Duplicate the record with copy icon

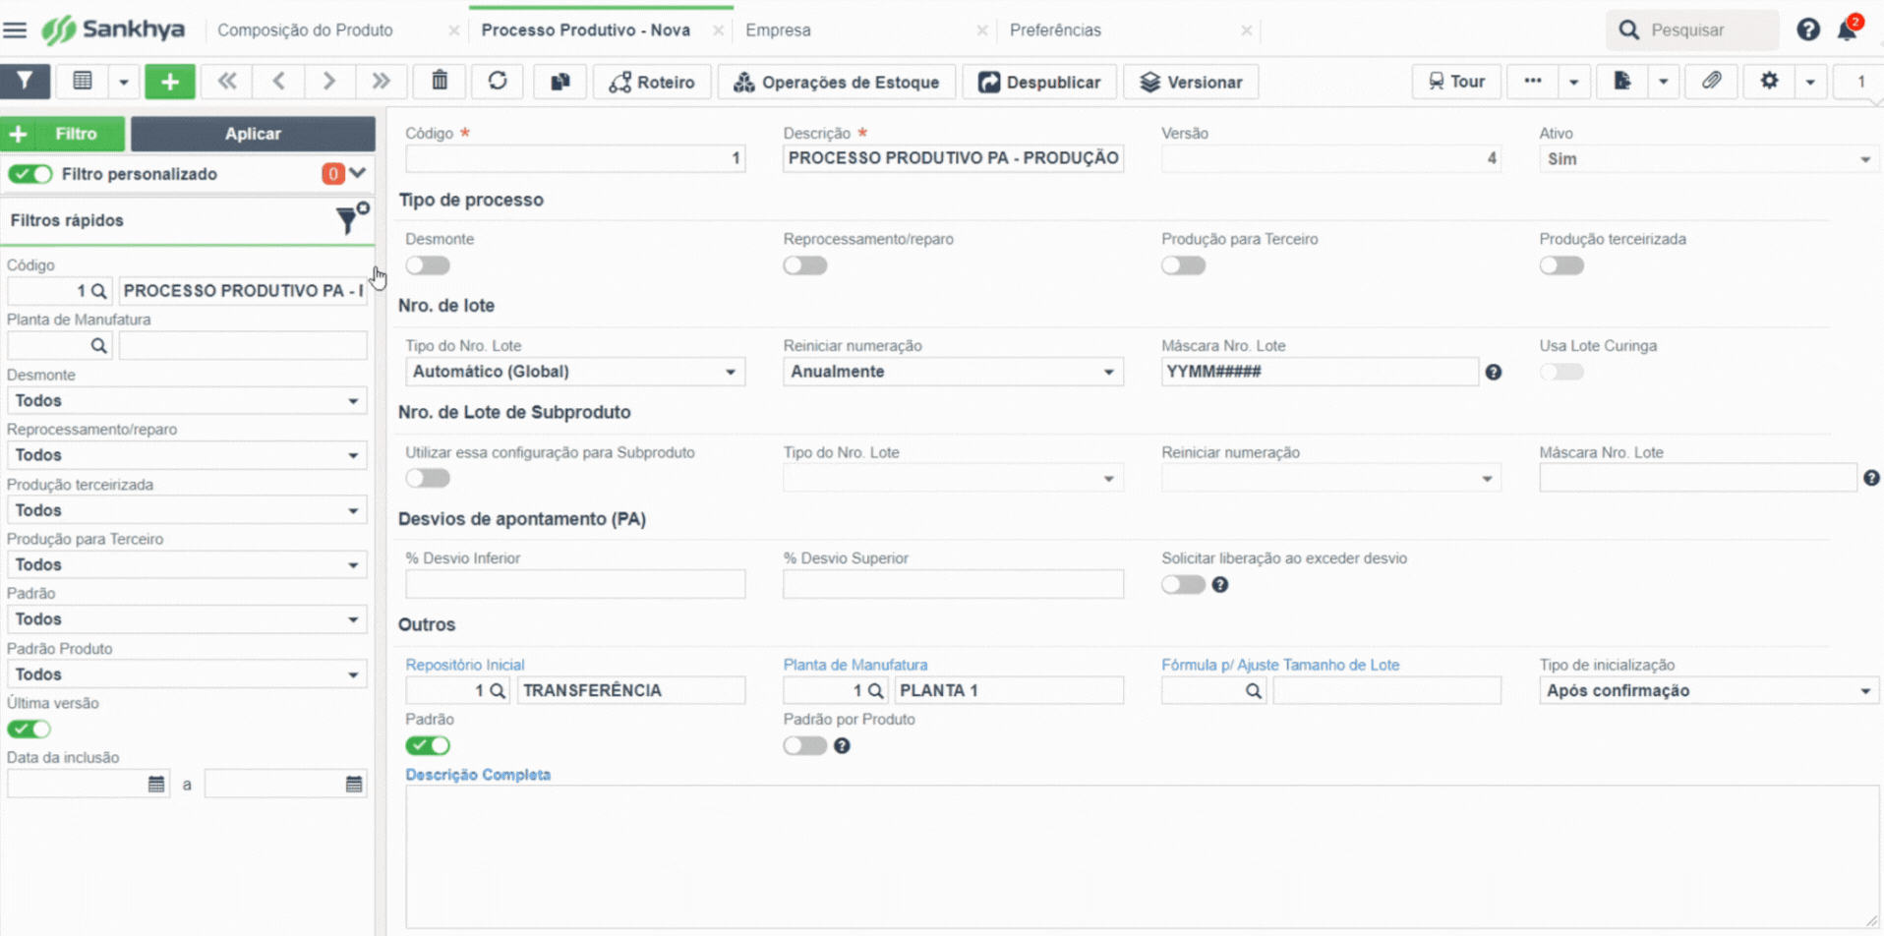coord(560,82)
